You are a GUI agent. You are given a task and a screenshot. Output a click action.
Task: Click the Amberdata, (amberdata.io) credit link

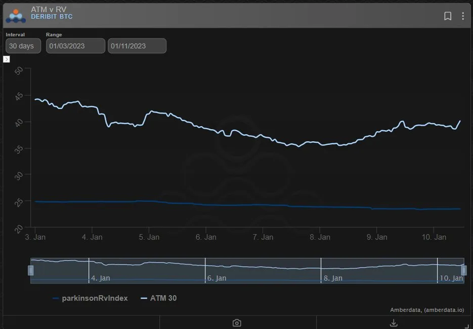pyautogui.click(x=427, y=310)
